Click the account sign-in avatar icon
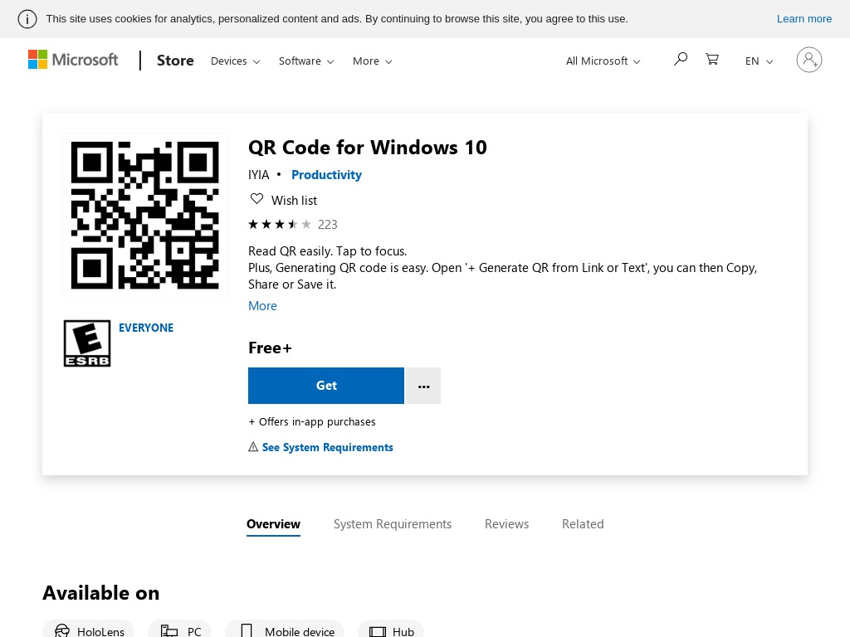The width and height of the screenshot is (850, 637). (808, 60)
